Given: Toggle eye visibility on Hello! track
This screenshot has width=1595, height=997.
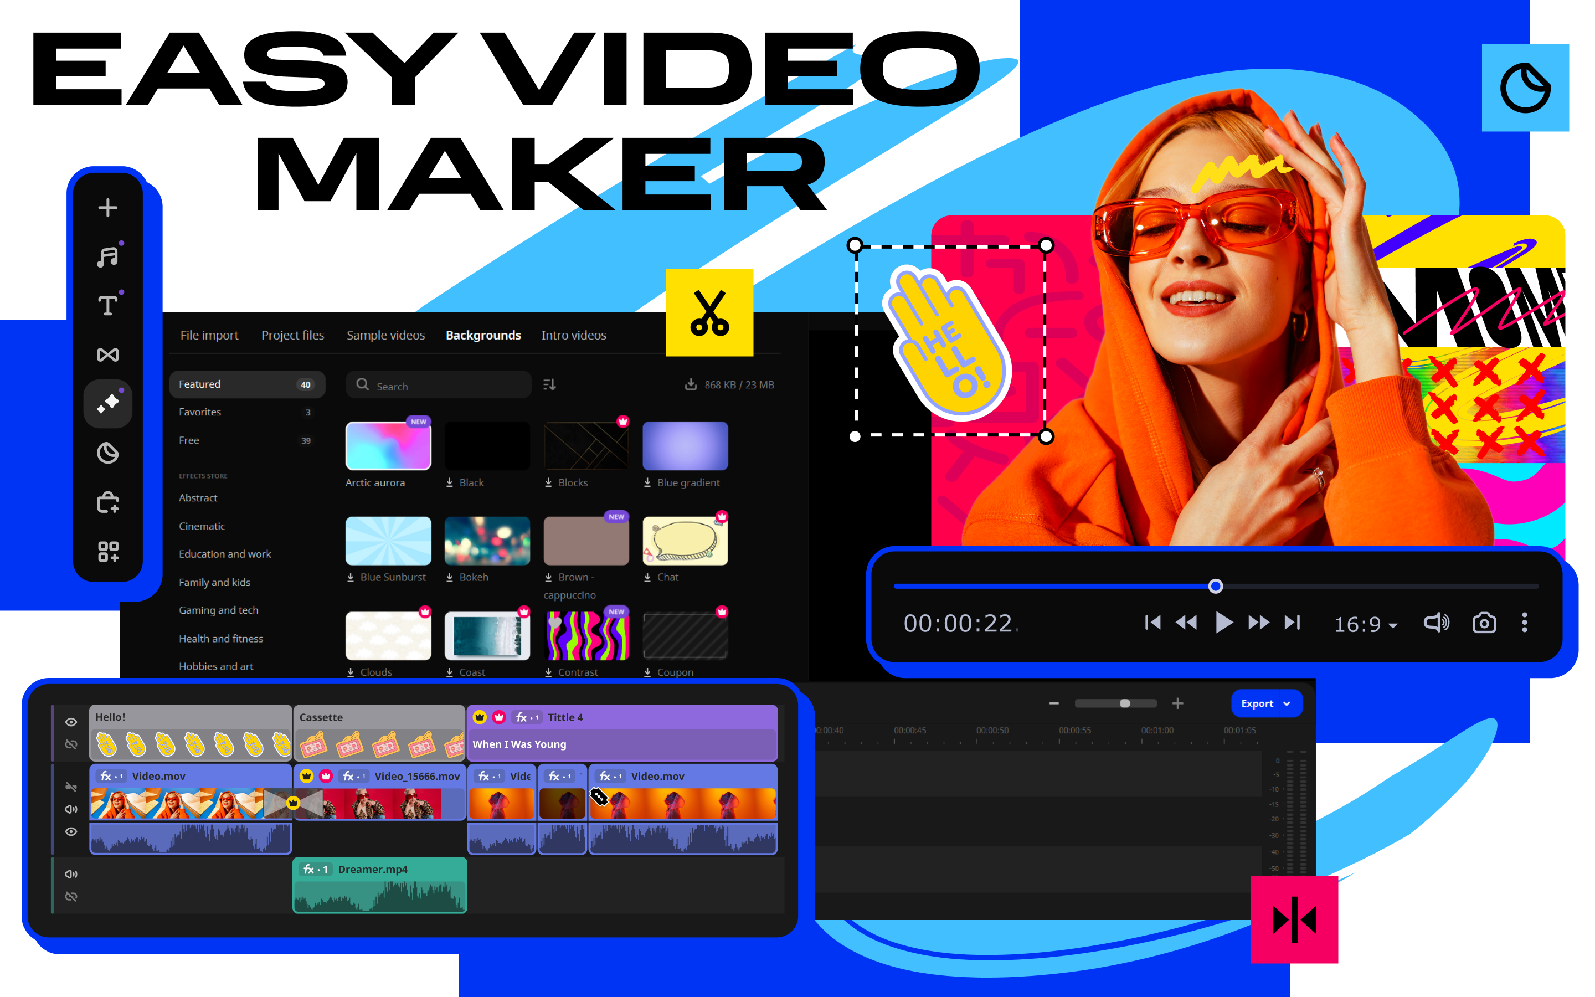Looking at the screenshot, I should [71, 722].
